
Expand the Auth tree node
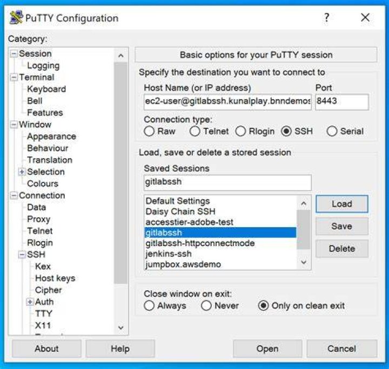tap(30, 302)
